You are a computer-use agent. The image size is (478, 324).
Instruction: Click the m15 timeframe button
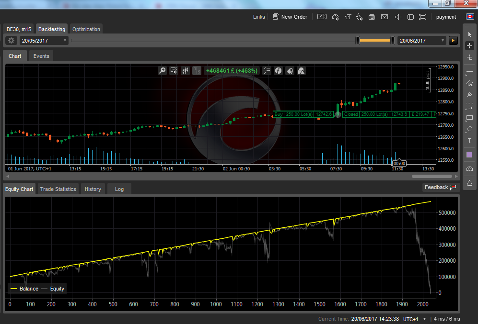[197, 71]
